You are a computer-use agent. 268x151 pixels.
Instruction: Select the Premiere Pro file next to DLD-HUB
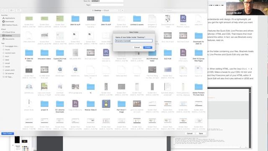[x=183, y=55]
